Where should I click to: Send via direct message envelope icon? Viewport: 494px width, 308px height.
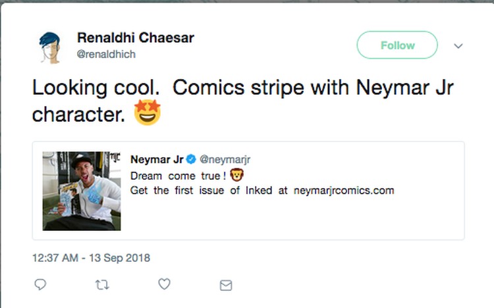click(x=226, y=286)
